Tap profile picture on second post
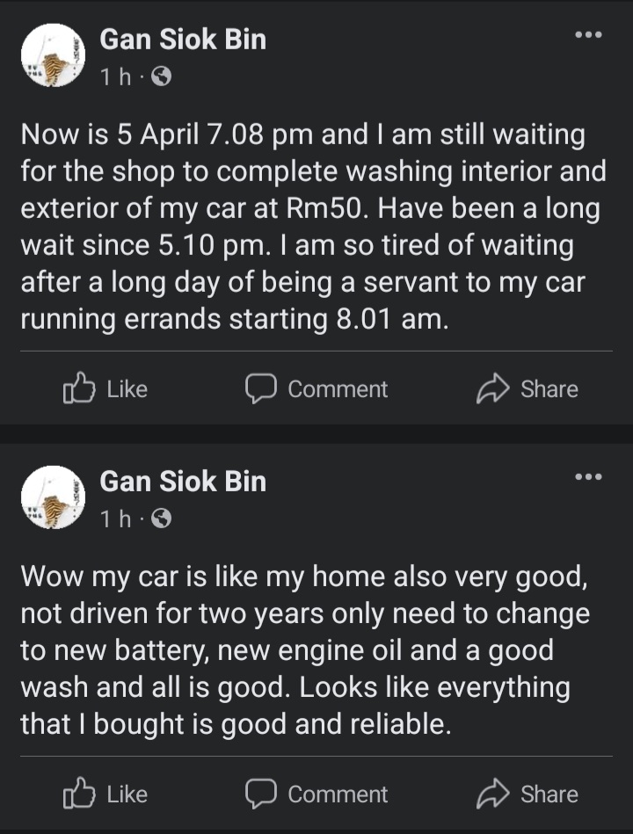The width and height of the screenshot is (633, 834). (53, 497)
